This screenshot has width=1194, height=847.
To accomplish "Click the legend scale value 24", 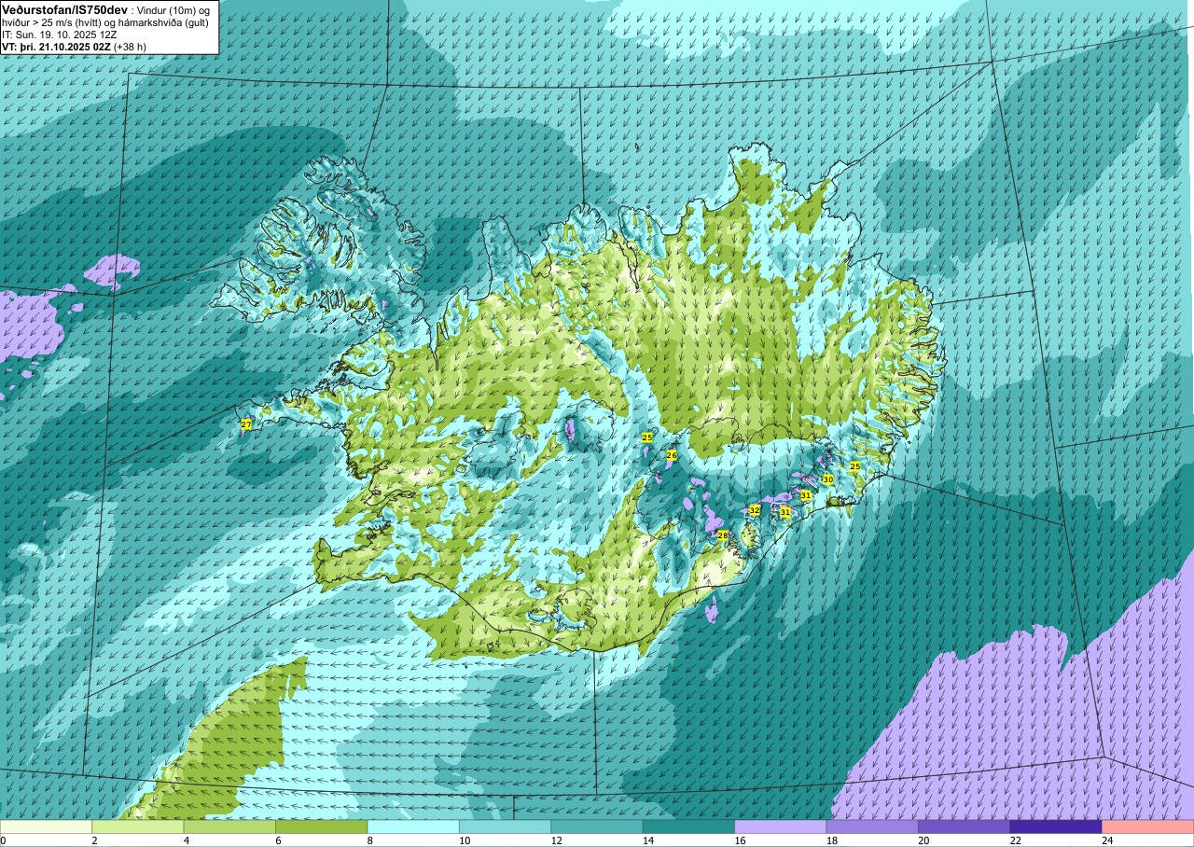I will click(x=1105, y=840).
